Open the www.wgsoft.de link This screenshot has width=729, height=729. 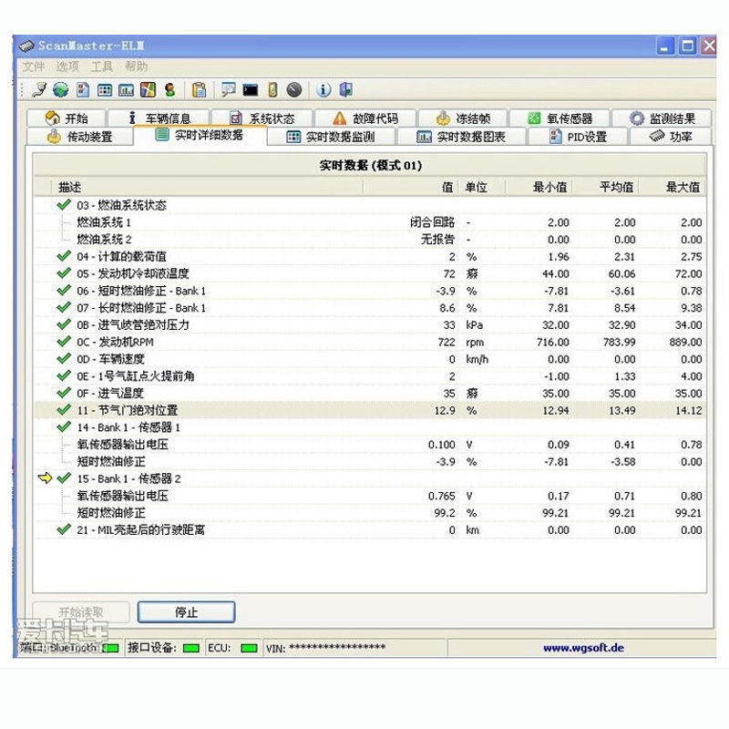pos(584,648)
